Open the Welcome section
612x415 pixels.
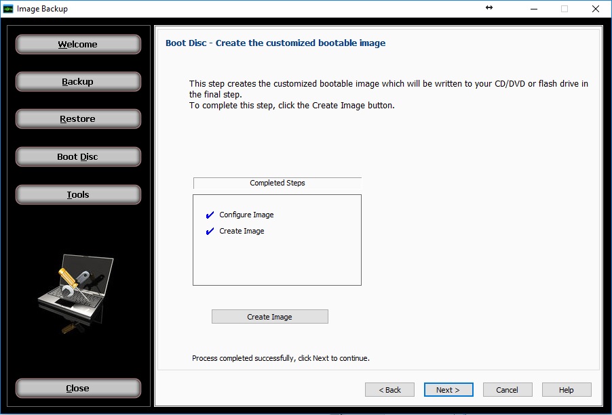coord(78,45)
